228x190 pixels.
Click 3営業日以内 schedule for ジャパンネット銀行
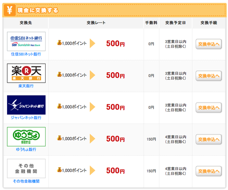click(x=175, y=107)
